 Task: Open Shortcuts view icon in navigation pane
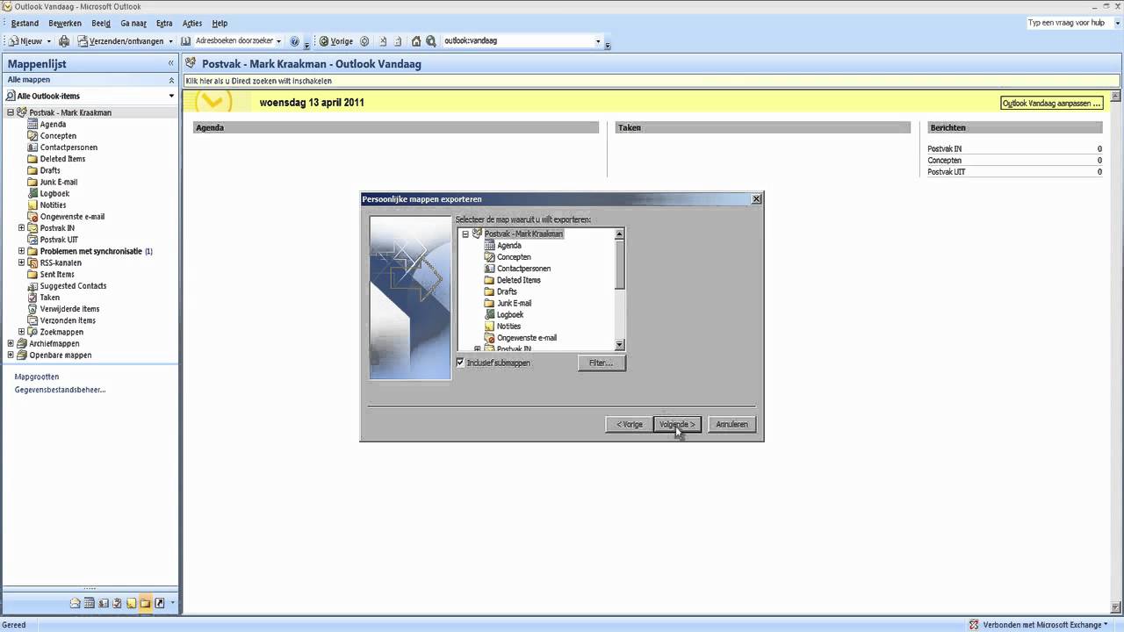pyautogui.click(x=160, y=603)
